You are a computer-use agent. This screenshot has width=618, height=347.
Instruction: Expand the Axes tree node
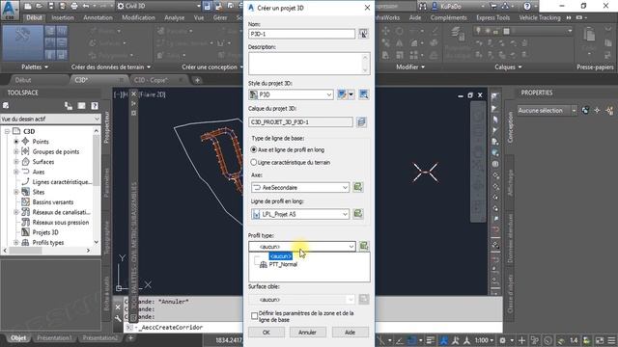pyautogui.click(x=16, y=172)
